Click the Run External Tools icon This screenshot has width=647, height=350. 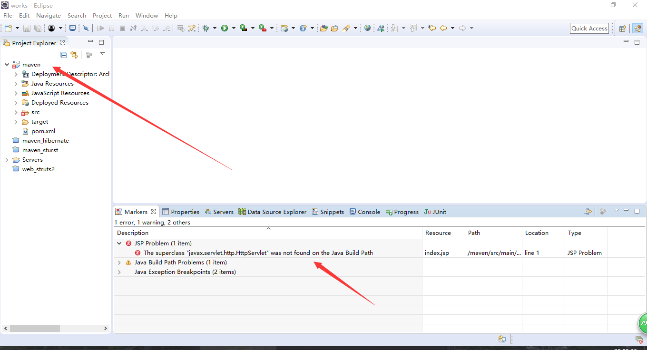pyautogui.click(x=263, y=28)
